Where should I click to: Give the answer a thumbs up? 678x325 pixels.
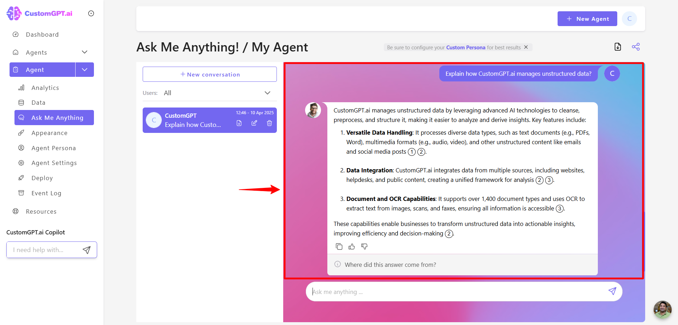pos(352,246)
